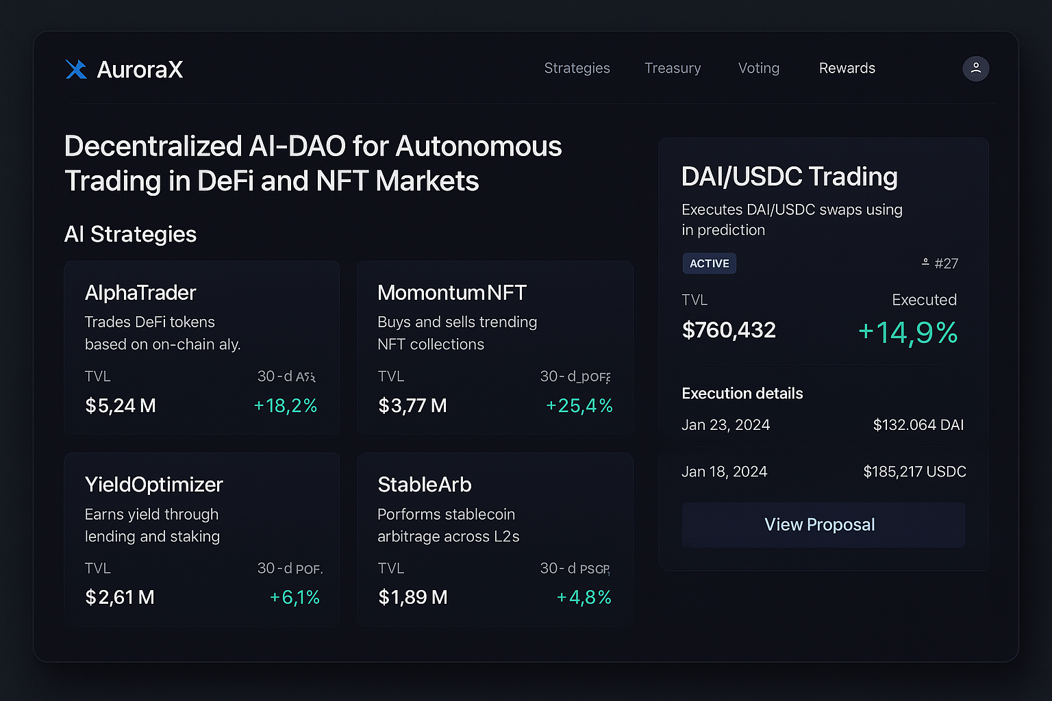Select the Jan 23, 2024 execution row
The image size is (1052, 701).
(x=823, y=425)
